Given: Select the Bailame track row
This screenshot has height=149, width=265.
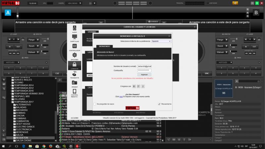Looking at the screenshot, I should [x=110, y=129].
